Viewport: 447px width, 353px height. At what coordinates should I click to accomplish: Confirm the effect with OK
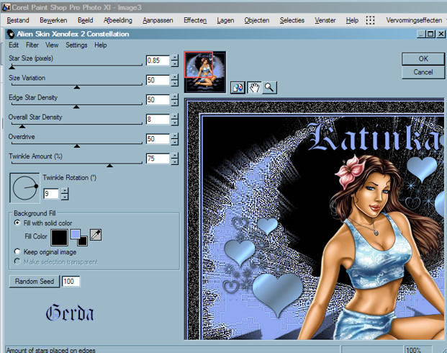point(423,59)
